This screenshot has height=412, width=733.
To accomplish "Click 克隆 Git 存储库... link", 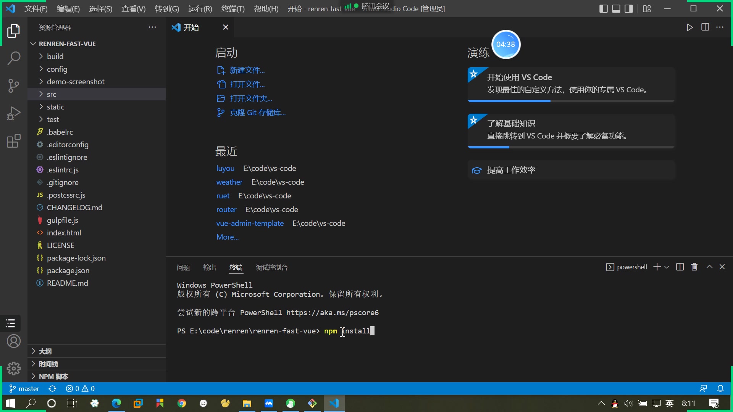I will coord(251,113).
